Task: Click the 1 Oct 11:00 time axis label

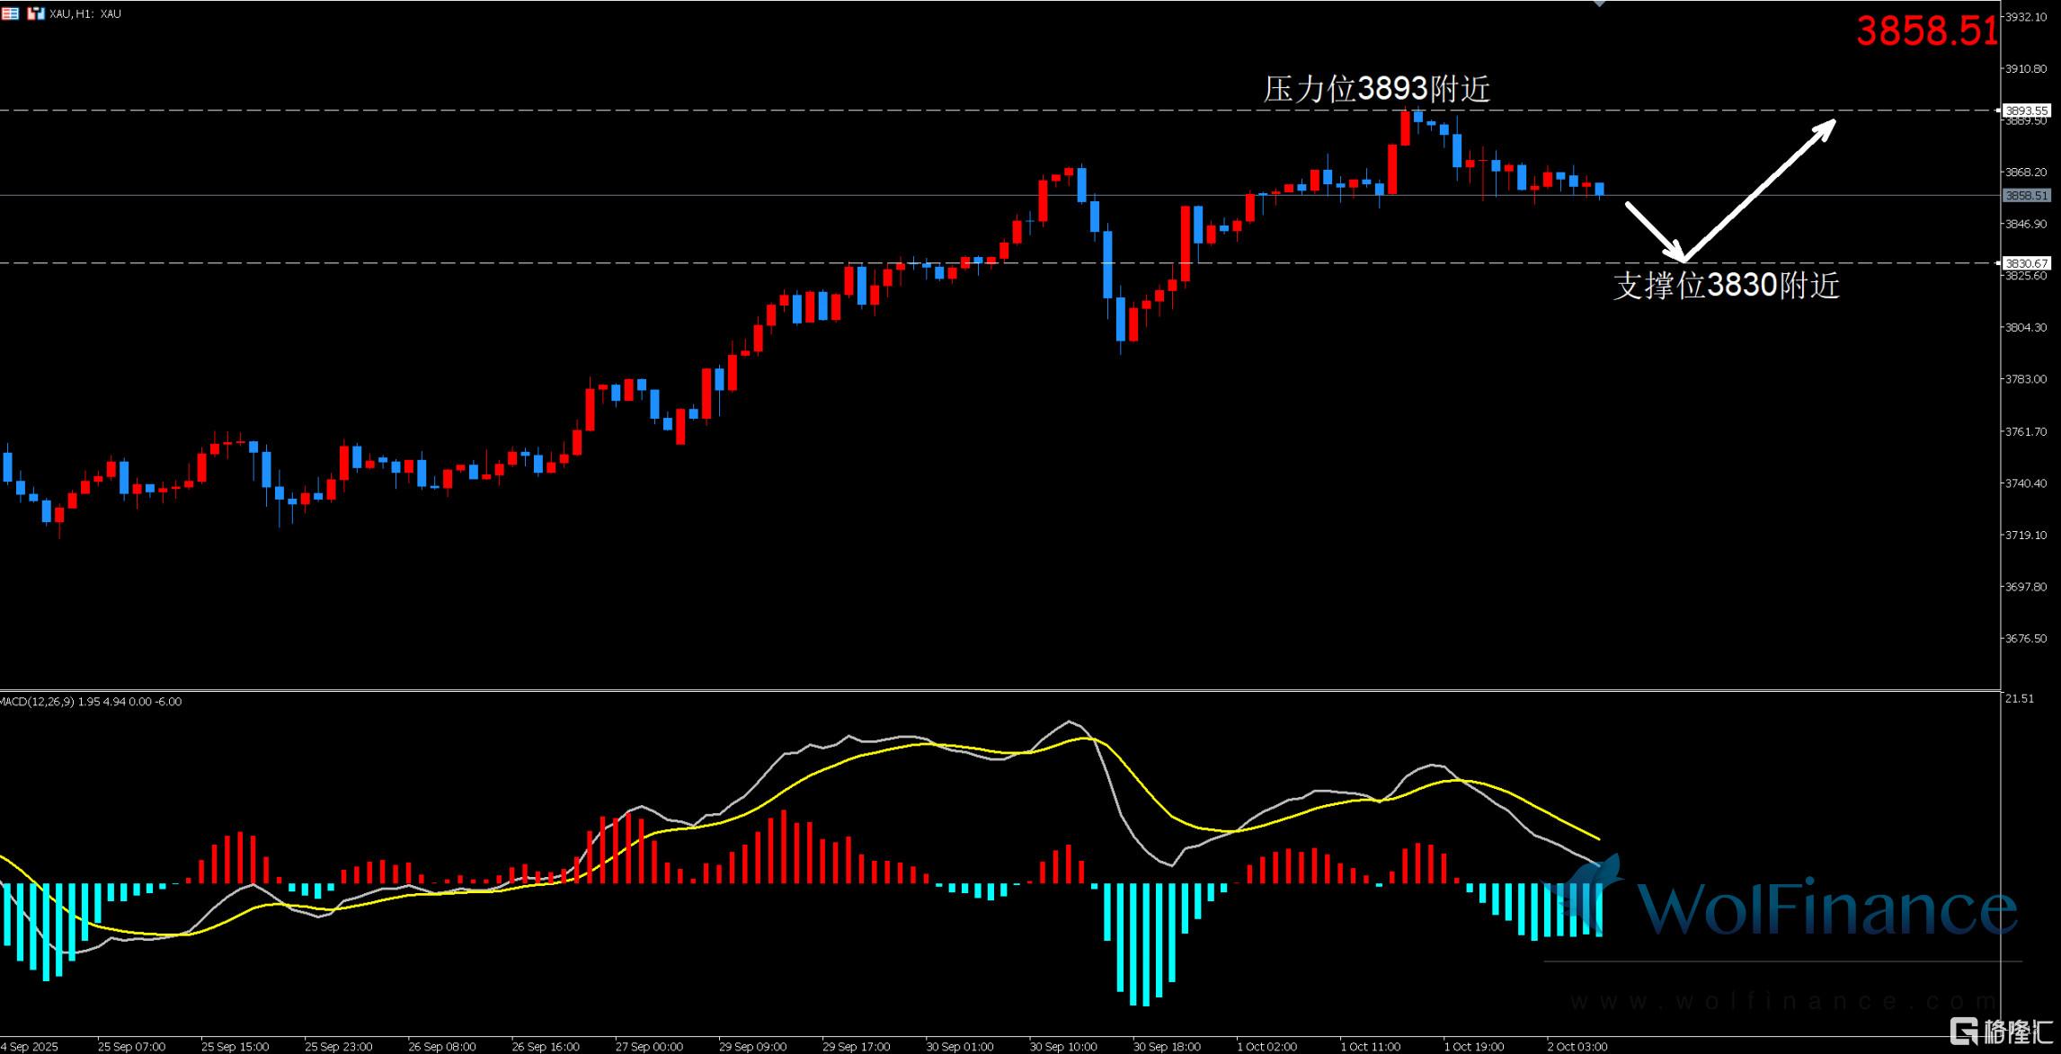Action: pyautogui.click(x=1370, y=1047)
